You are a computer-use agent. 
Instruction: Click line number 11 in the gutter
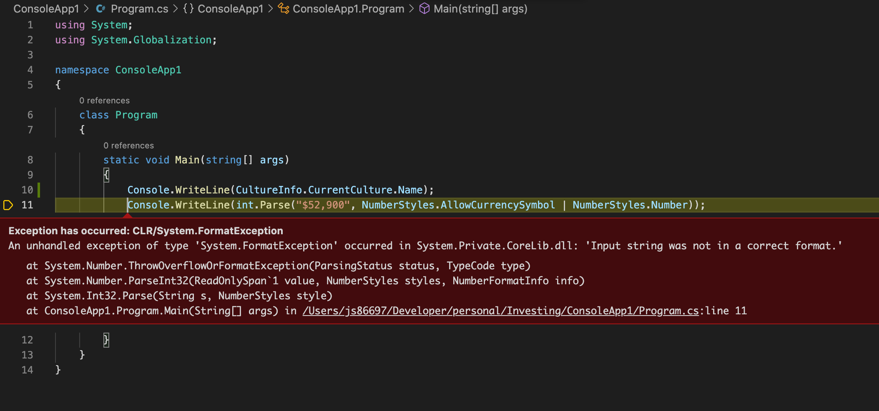coord(27,205)
